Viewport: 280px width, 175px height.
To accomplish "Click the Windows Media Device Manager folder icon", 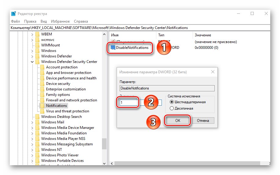I will click(37, 128).
